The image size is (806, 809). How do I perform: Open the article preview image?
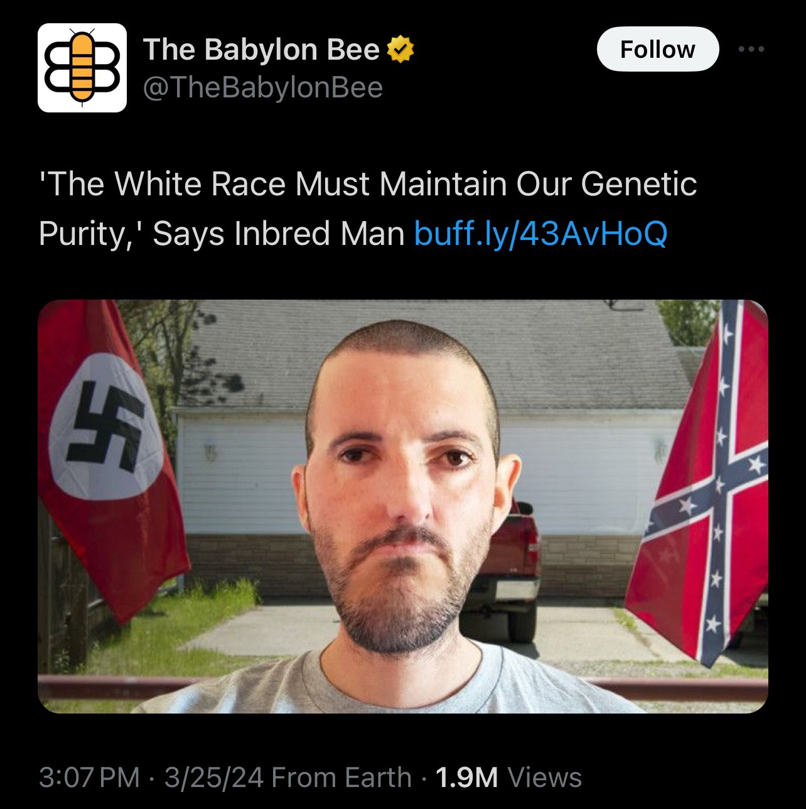coord(403,506)
